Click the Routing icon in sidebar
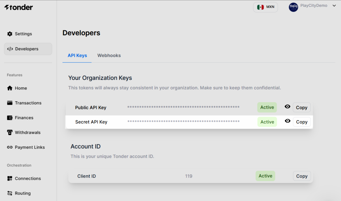341x201 pixels. (x=10, y=193)
